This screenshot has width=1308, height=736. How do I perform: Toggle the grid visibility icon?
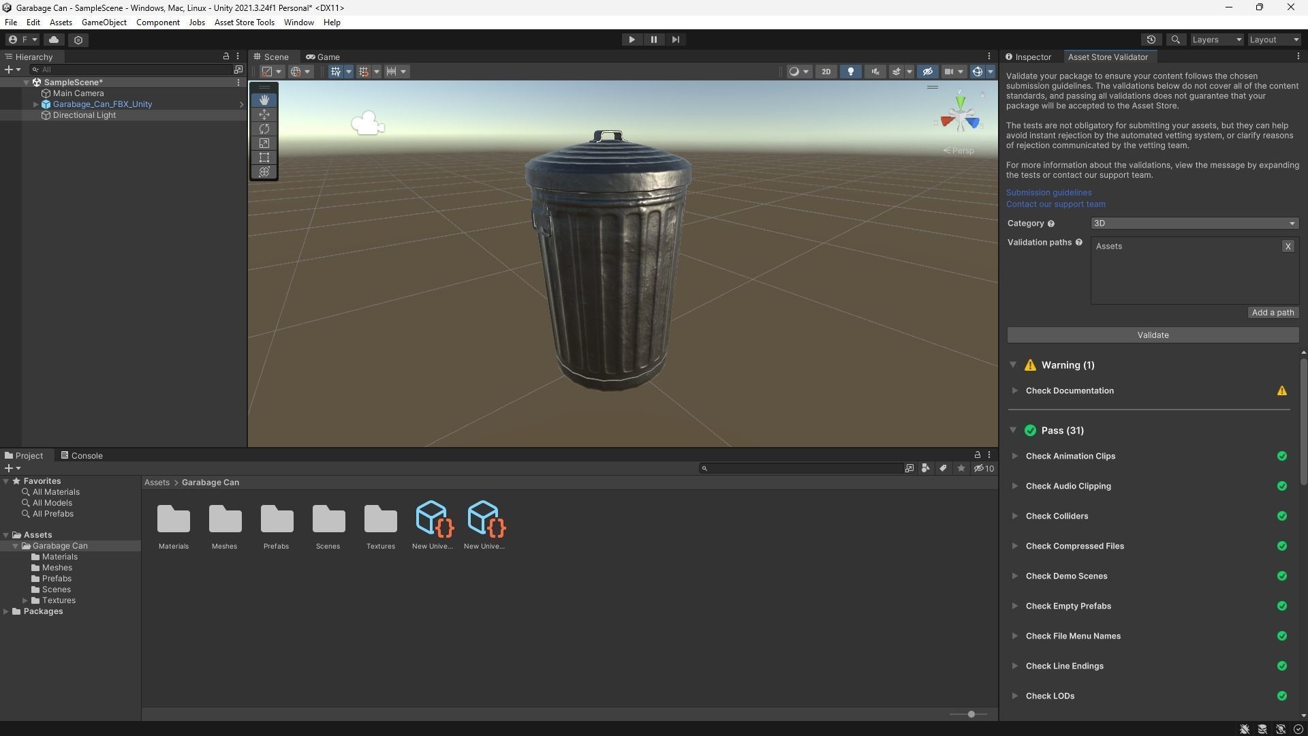point(335,72)
